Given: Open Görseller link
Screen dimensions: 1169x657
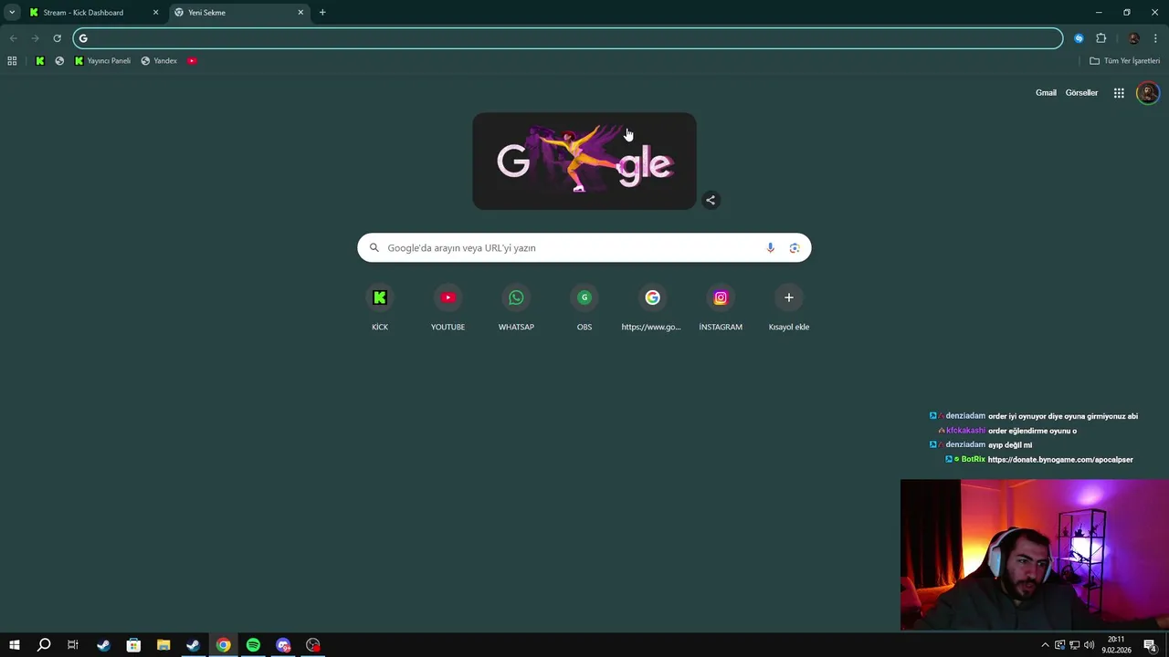Looking at the screenshot, I should tap(1081, 93).
